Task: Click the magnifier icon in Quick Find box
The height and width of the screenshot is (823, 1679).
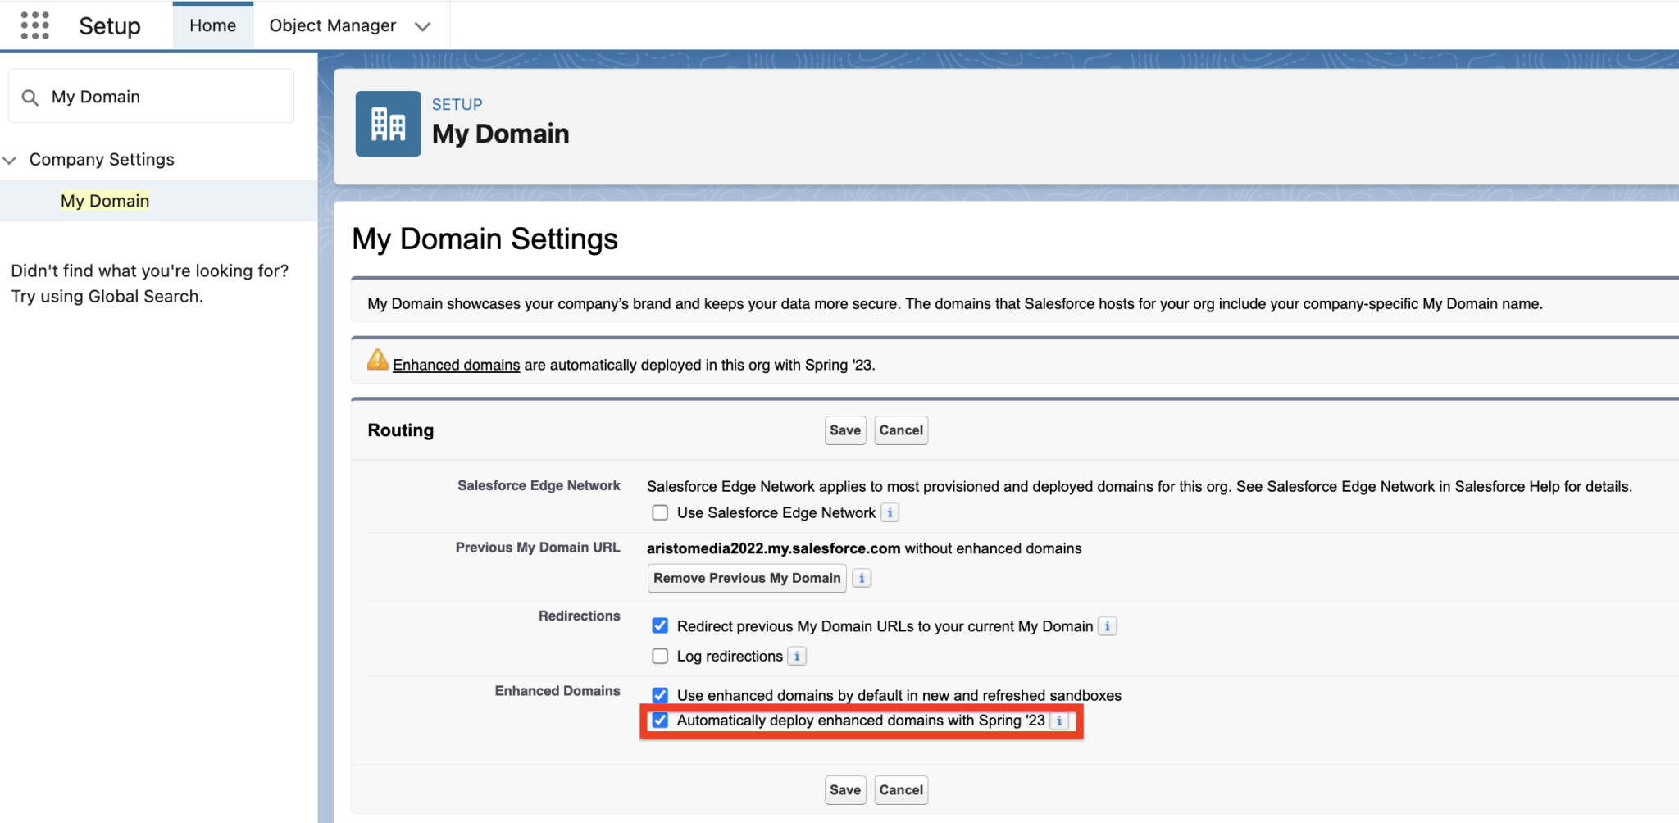Action: [x=31, y=96]
